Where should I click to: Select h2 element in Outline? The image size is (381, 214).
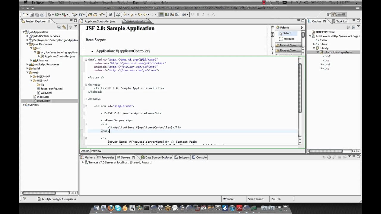(327, 56)
